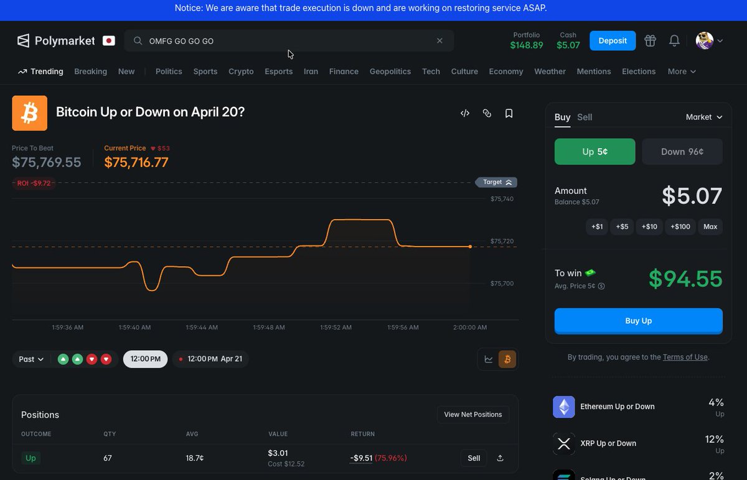
Task: Open the Breaking category
Action: click(90, 72)
